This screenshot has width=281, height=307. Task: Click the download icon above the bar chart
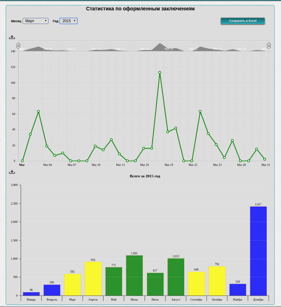click(x=12, y=172)
